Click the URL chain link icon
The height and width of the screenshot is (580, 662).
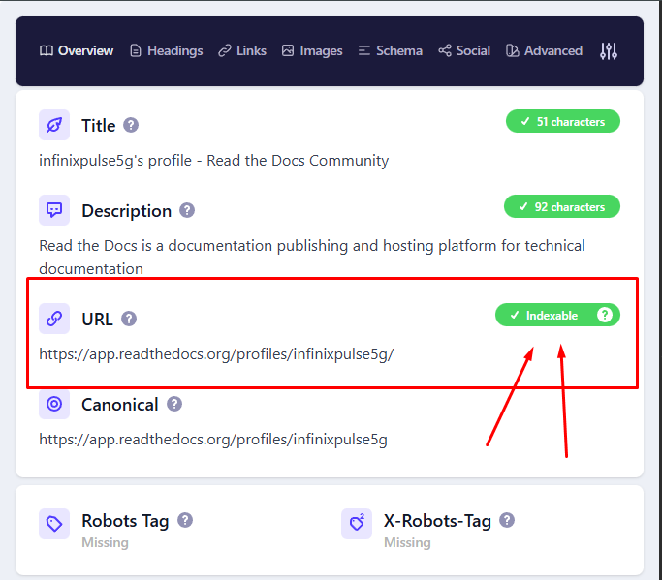pos(54,319)
